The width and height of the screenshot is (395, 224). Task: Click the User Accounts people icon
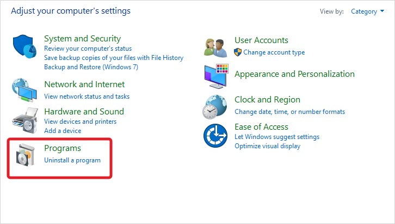tap(215, 47)
